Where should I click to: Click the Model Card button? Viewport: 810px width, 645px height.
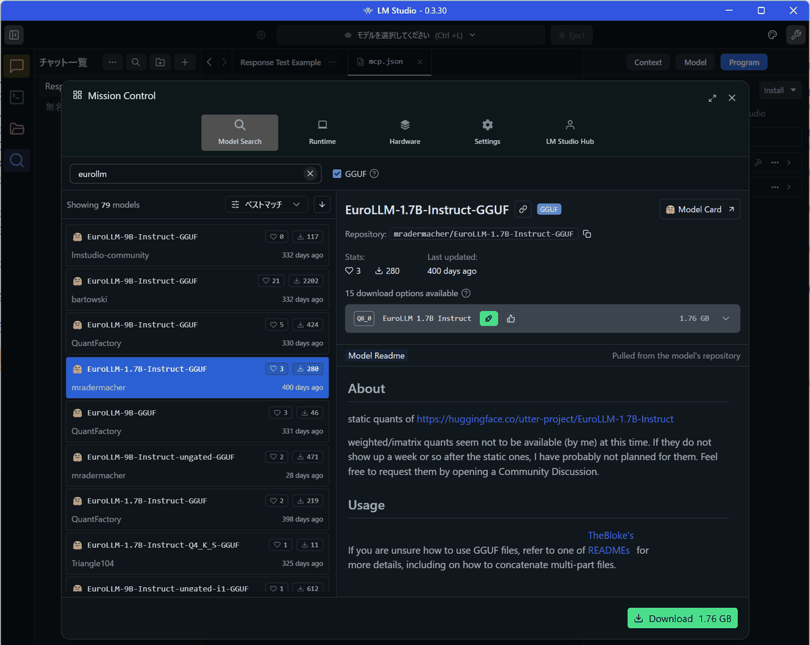pyautogui.click(x=699, y=209)
